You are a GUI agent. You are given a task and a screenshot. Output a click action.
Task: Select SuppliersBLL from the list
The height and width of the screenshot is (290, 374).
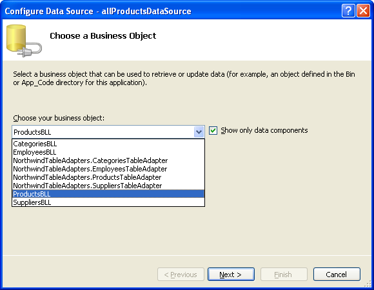coord(108,202)
